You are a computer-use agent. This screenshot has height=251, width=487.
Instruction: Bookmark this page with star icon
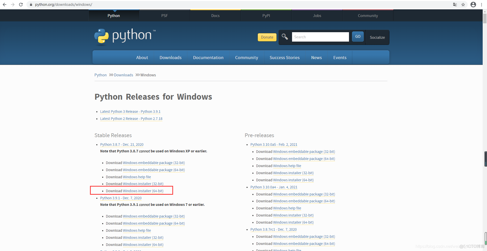(463, 5)
